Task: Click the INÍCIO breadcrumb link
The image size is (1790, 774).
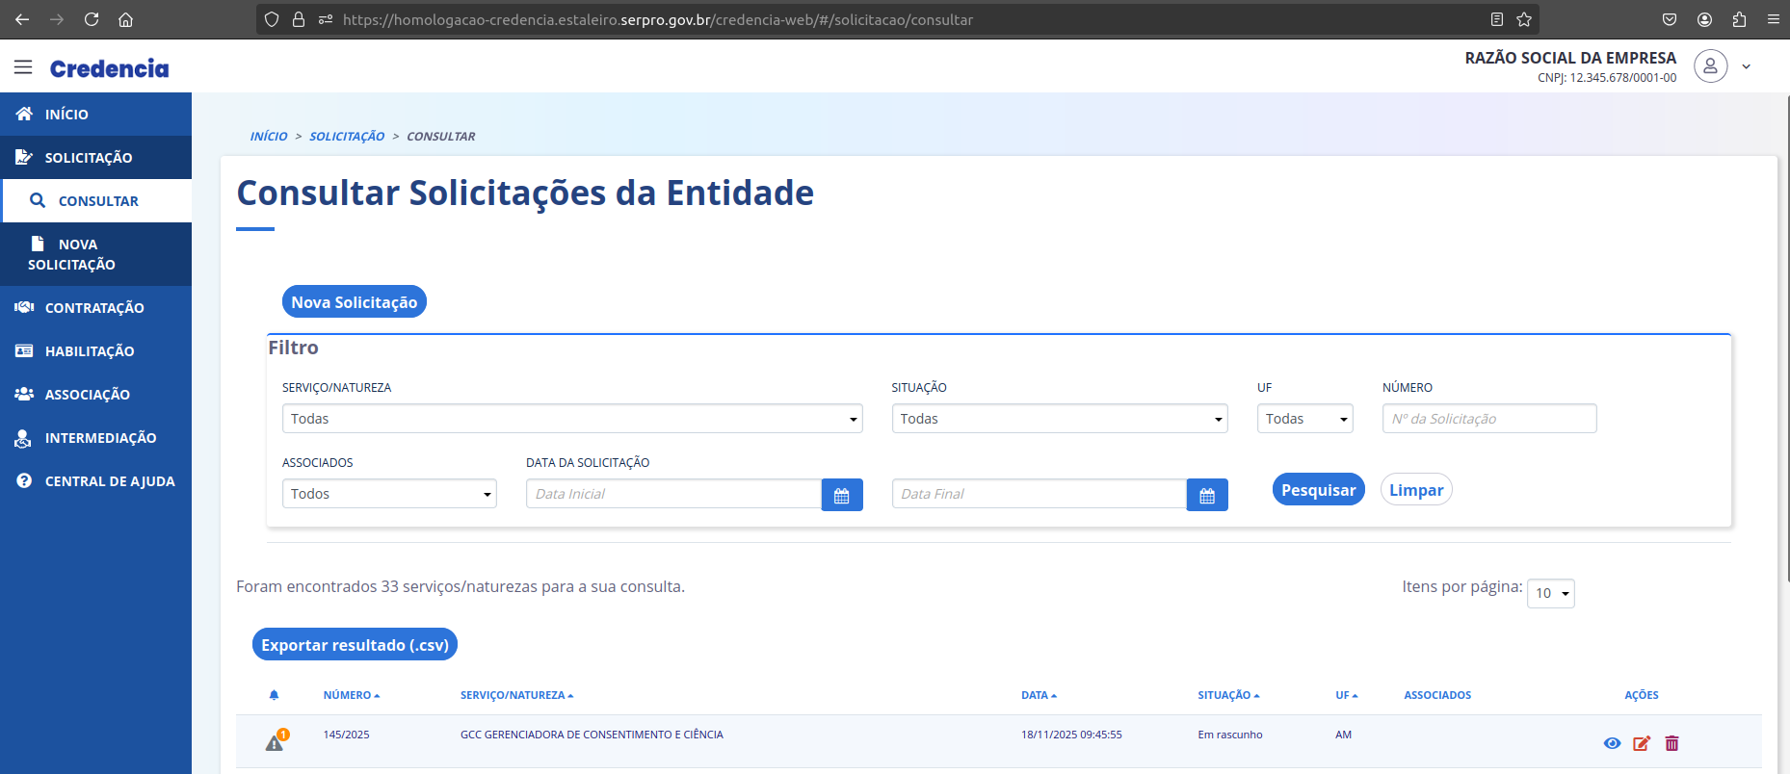Action: [x=269, y=137]
